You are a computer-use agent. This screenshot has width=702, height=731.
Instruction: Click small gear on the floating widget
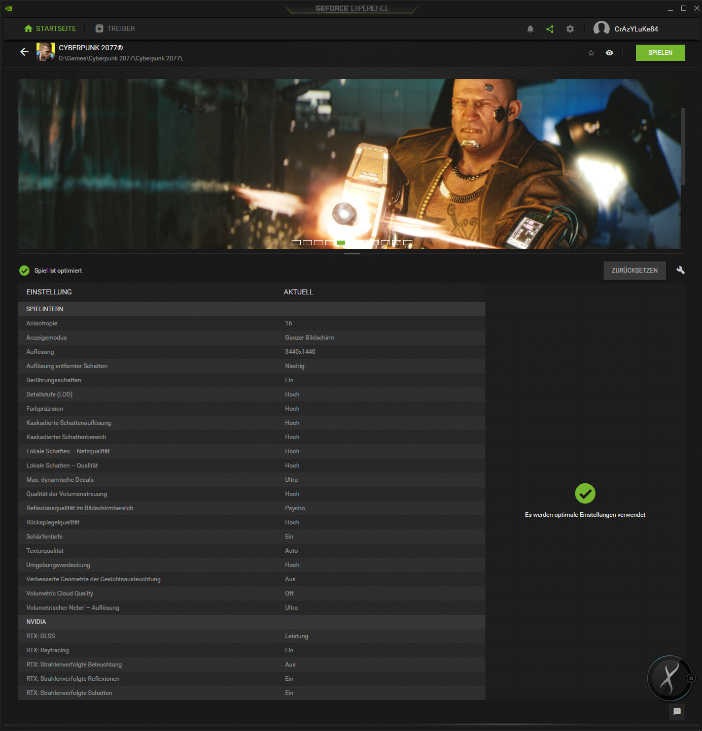tap(691, 678)
